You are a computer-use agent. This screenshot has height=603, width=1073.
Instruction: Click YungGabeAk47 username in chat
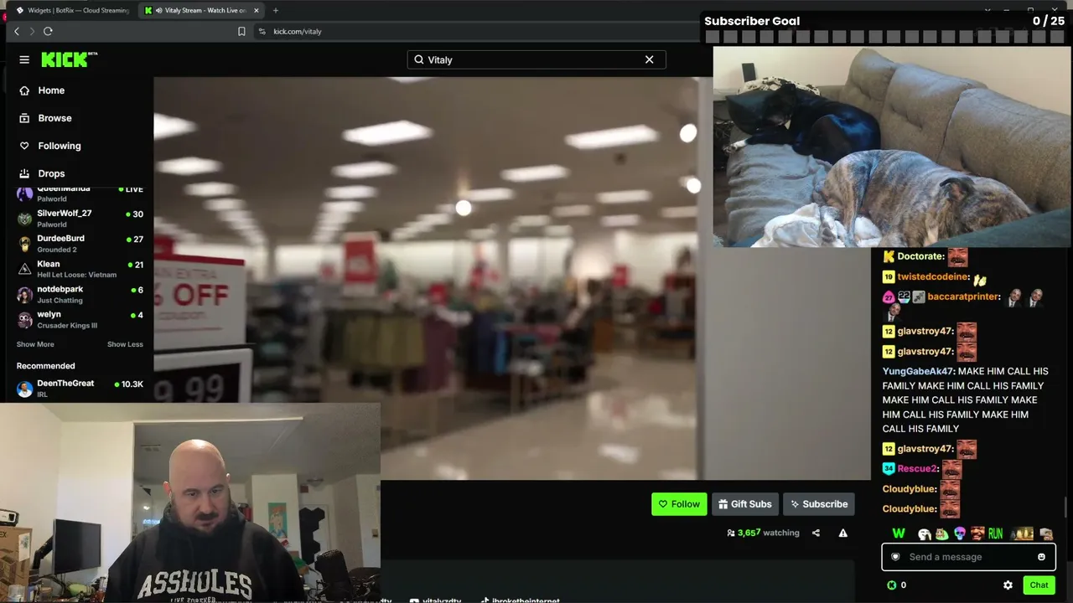coord(918,371)
